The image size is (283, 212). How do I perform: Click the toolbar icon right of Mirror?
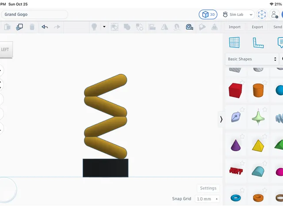point(177,27)
